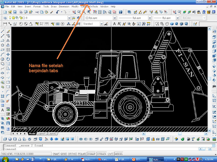The width and height of the screenshot is (217, 162).
Task: Open the Format menu
Action: point(37,6)
